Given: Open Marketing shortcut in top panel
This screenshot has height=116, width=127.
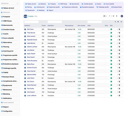Looking at the screenshot, I should 41,10.
